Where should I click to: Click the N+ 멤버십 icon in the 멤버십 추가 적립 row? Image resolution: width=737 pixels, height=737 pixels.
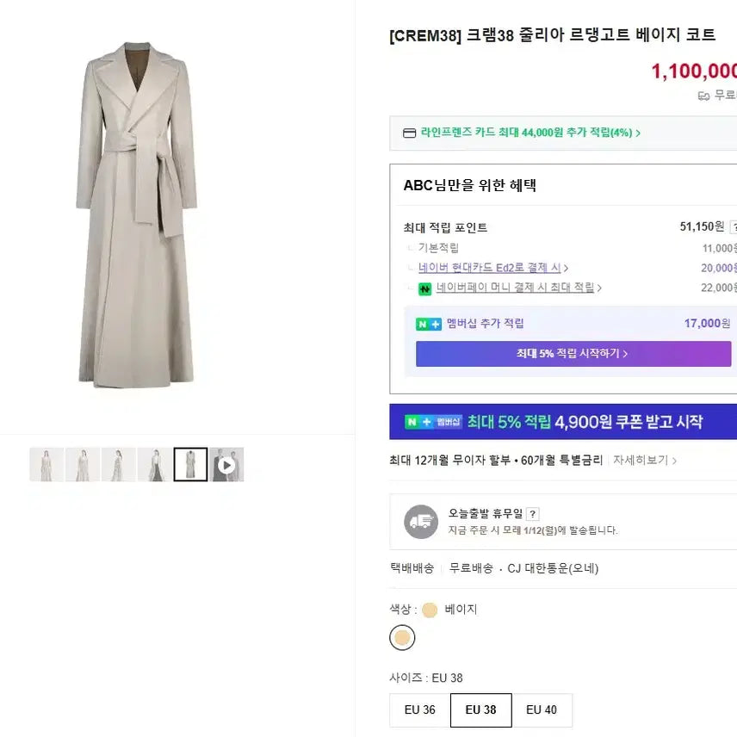430,324
